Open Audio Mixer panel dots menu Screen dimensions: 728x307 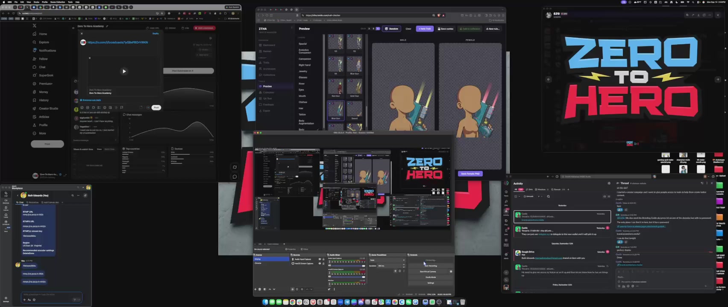click(334, 289)
